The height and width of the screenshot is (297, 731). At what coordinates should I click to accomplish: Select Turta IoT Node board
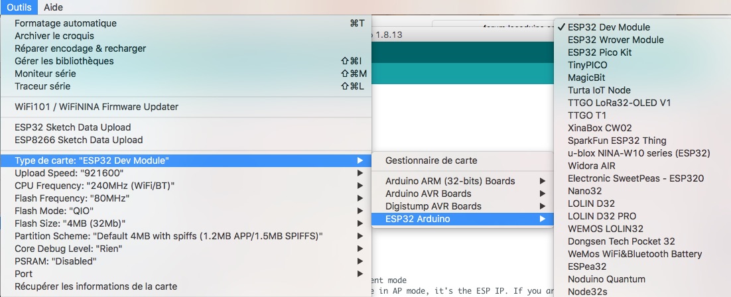642,90
